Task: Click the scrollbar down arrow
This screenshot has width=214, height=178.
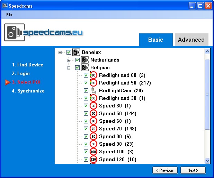Action: click(207, 161)
